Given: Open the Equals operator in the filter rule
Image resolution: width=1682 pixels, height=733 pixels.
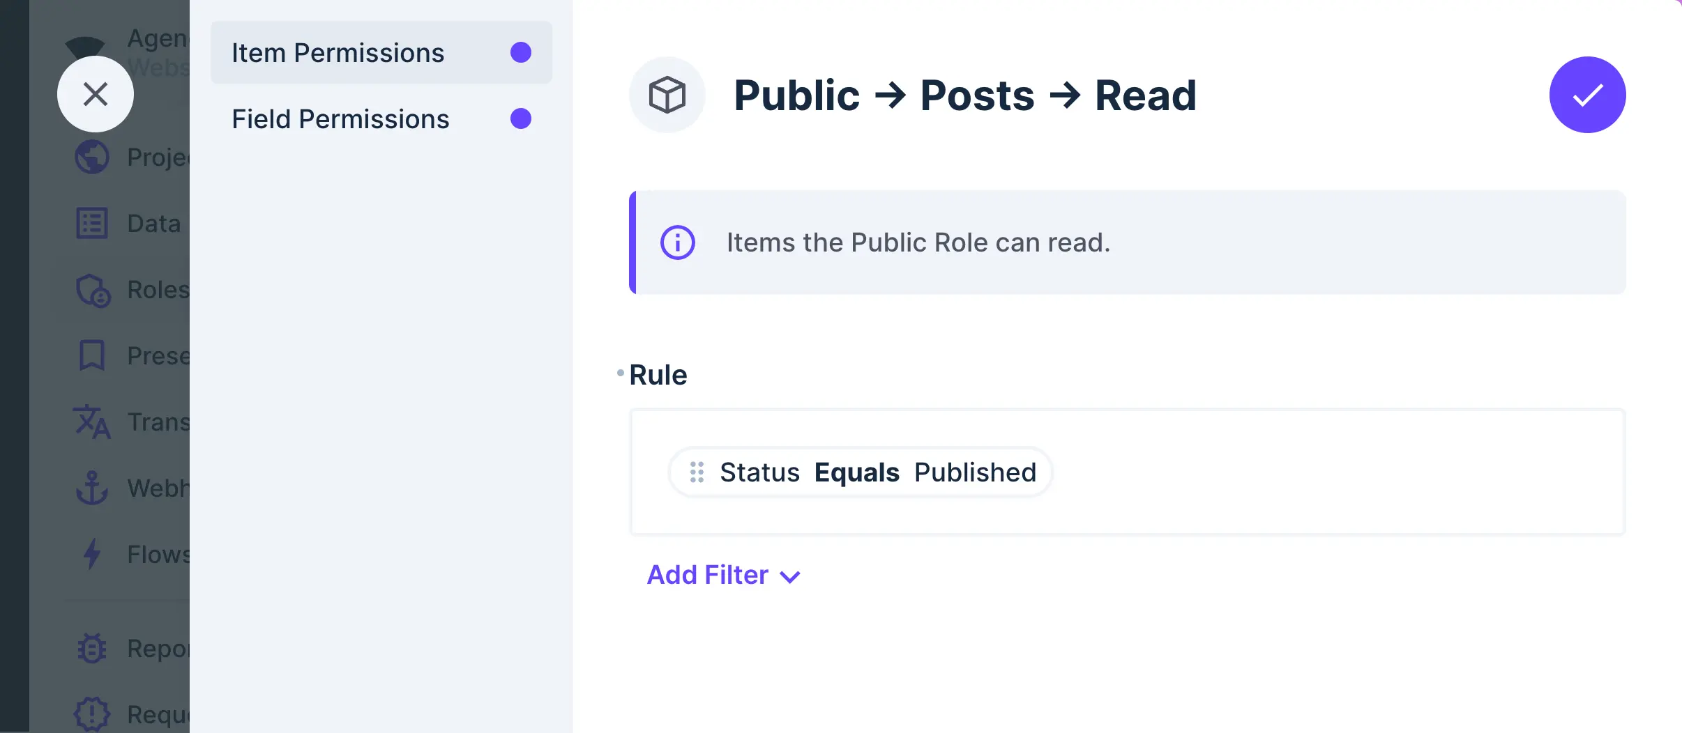Looking at the screenshot, I should tap(856, 472).
